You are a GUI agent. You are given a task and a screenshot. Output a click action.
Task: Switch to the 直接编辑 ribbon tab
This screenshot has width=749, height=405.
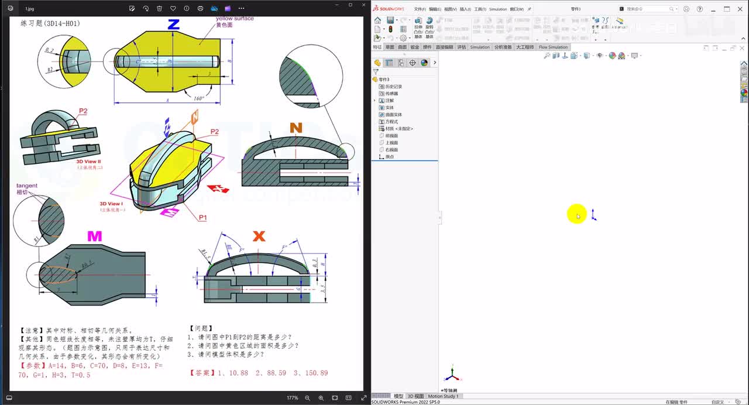pyautogui.click(x=445, y=47)
